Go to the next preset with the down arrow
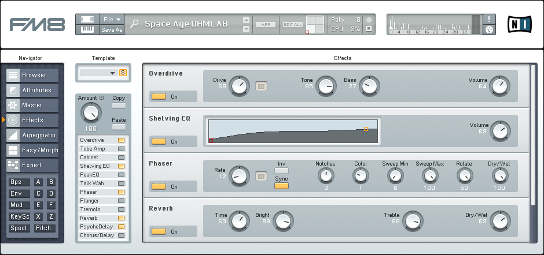The width and height of the screenshot is (544, 255). coord(247,29)
